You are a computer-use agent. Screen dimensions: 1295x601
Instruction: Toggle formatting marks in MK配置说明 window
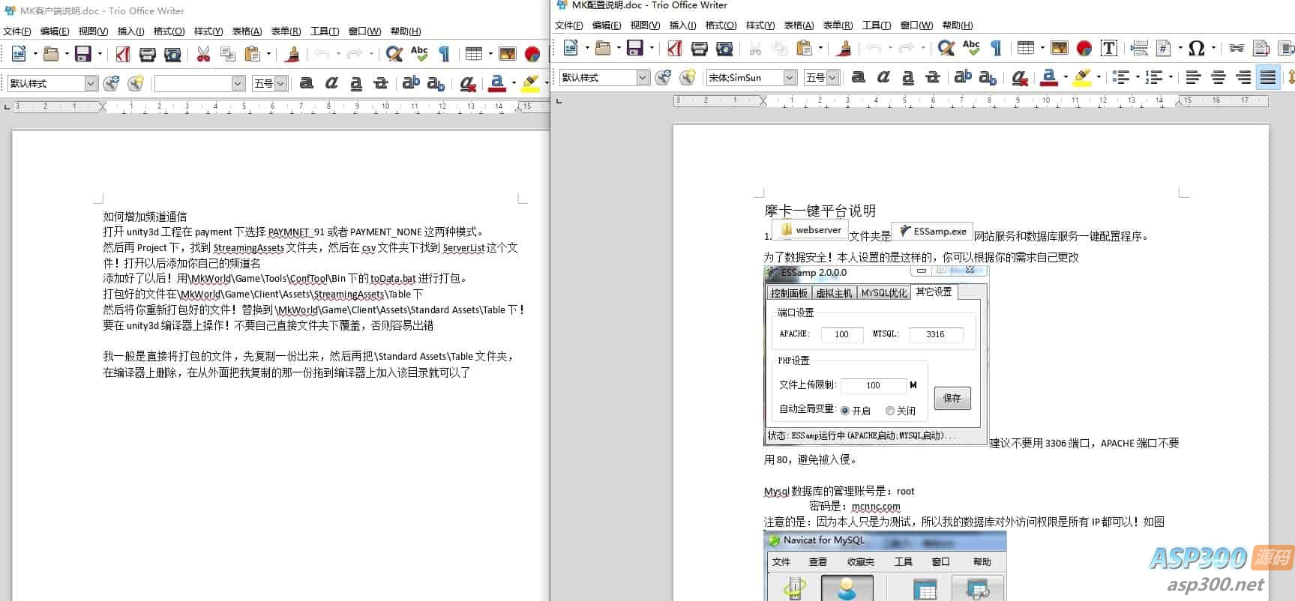coord(997,49)
